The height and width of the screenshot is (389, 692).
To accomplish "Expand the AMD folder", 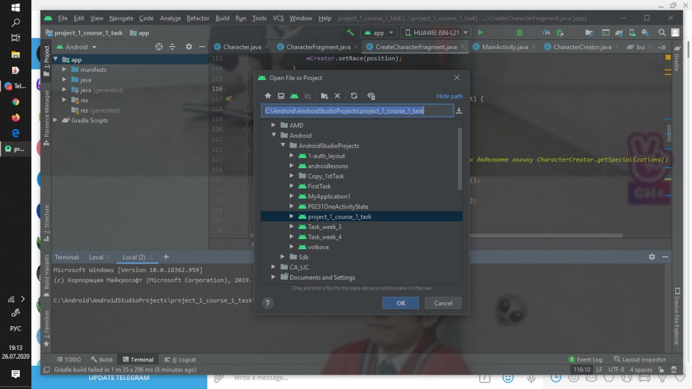I will pyautogui.click(x=274, y=126).
